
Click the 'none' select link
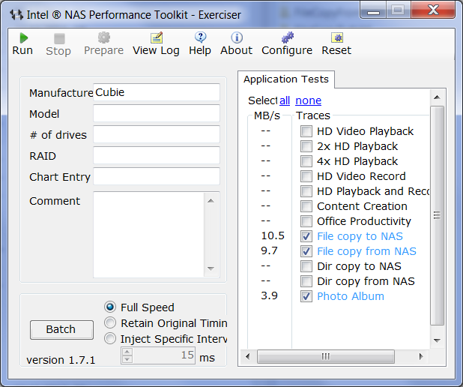308,100
